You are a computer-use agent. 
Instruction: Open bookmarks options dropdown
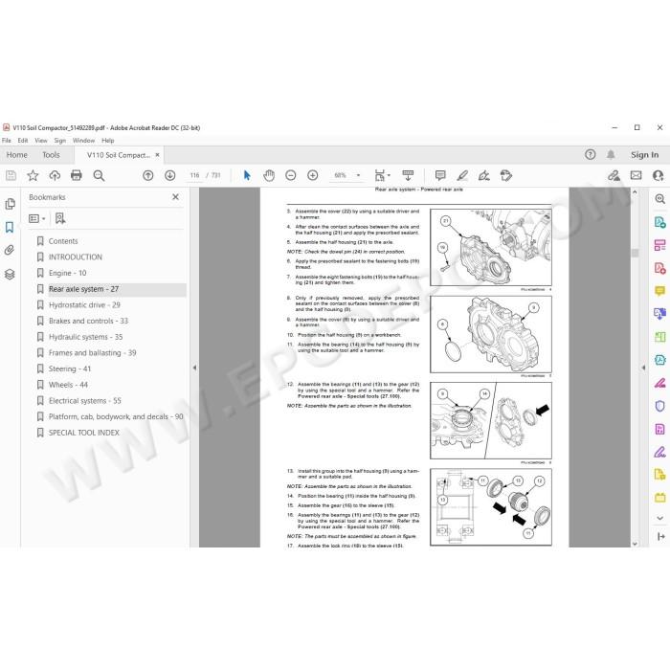[x=36, y=218]
